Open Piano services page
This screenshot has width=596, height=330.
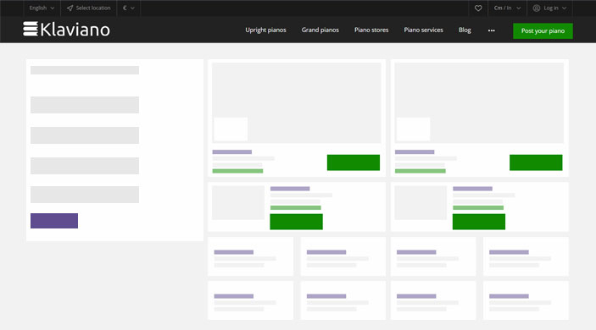(x=423, y=30)
